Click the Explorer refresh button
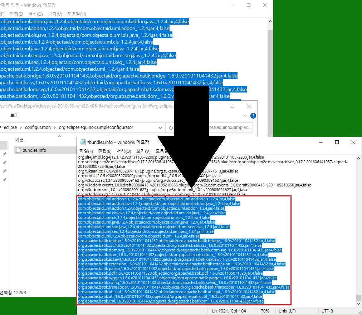362x315 pixels. (x=171, y=127)
